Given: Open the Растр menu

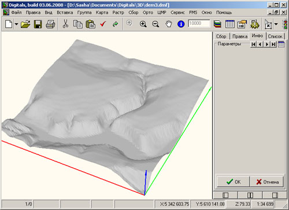Looking at the screenshot, I should 118,13.
